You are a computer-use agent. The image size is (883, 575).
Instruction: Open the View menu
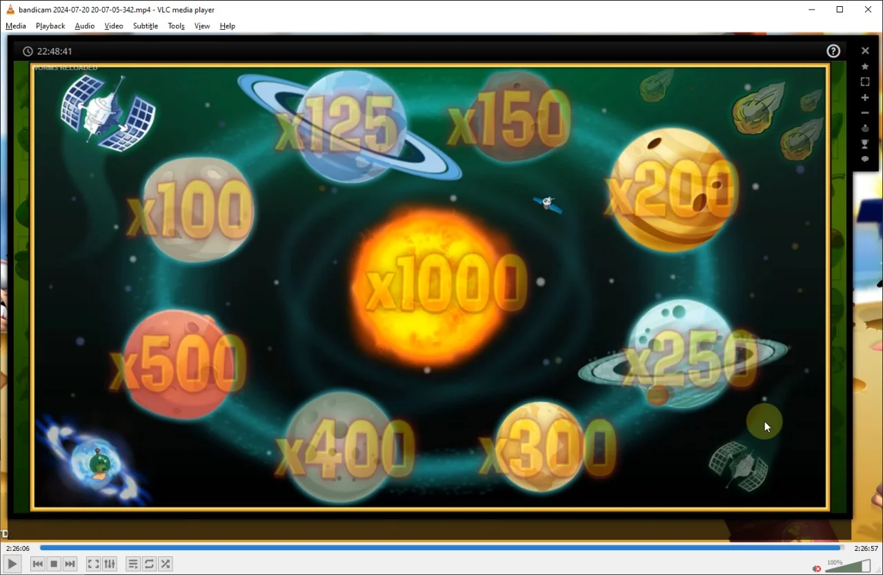(x=202, y=26)
